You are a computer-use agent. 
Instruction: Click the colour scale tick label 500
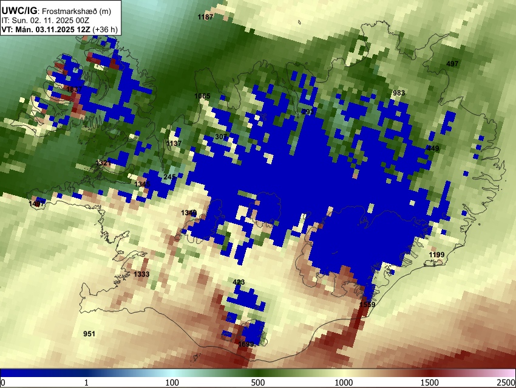pos(258,383)
